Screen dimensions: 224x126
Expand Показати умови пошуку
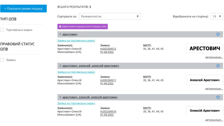pyautogui.click(x=24, y=9)
